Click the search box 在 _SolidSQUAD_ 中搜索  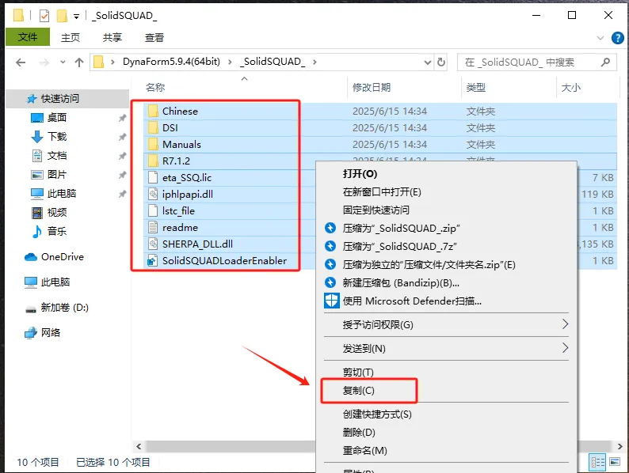pos(537,62)
